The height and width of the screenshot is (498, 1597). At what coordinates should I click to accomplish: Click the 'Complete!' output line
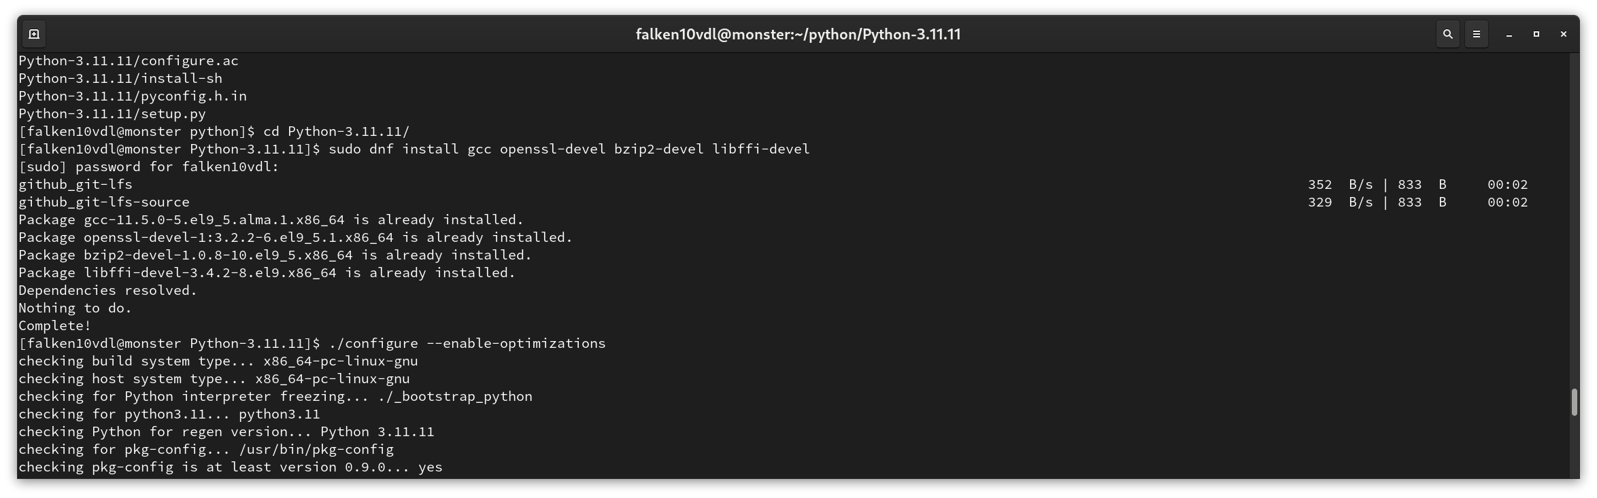click(54, 325)
